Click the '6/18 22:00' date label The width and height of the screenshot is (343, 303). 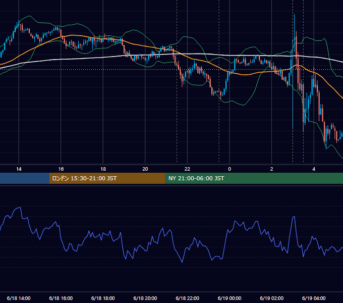(188, 298)
